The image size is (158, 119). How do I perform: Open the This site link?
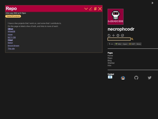click(11, 49)
